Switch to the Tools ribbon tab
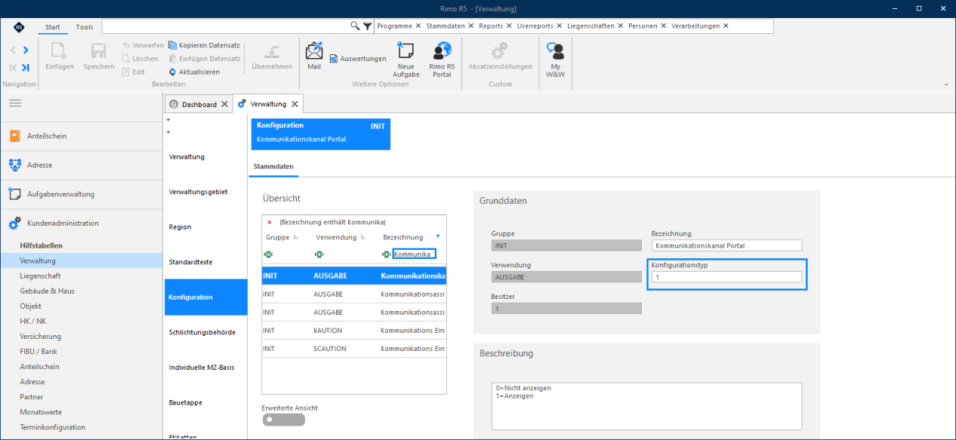The height and width of the screenshot is (440, 956). [85, 27]
